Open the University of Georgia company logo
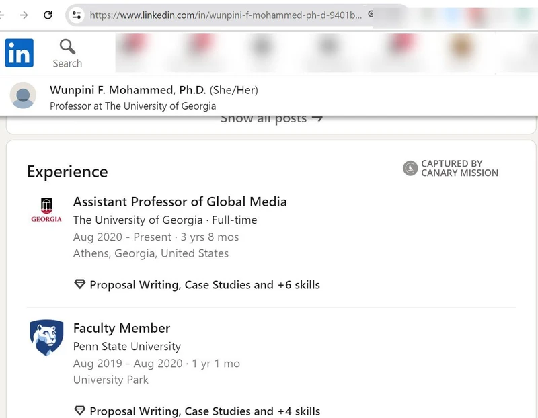The height and width of the screenshot is (418, 538). point(45,208)
